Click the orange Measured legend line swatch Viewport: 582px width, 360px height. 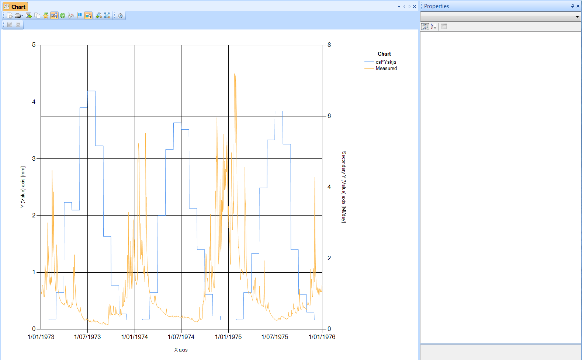pyautogui.click(x=369, y=69)
